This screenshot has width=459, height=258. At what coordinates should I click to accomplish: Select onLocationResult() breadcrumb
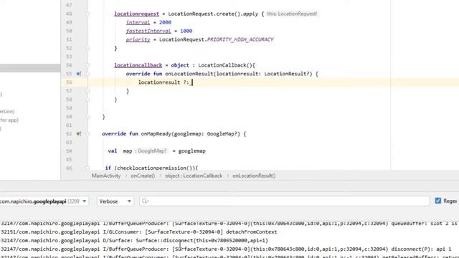(254, 176)
